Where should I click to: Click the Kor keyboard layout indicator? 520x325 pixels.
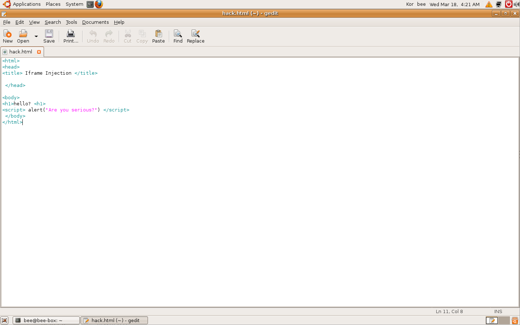410,4
